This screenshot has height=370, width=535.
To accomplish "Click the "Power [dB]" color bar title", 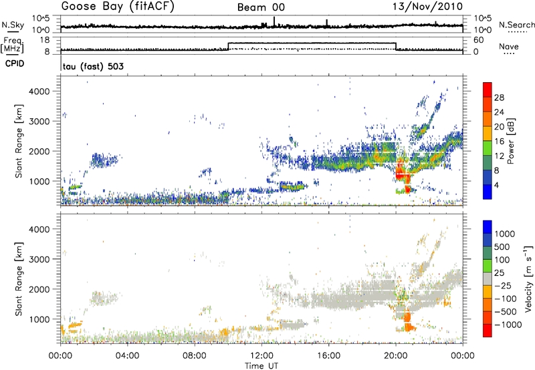I will pos(510,141).
